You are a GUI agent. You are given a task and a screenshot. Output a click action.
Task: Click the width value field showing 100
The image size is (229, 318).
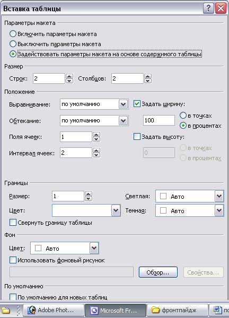click(x=159, y=120)
